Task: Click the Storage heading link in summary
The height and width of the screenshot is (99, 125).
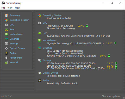Action: click(47, 60)
